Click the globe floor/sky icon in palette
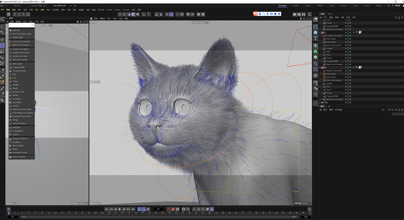 pos(315,83)
